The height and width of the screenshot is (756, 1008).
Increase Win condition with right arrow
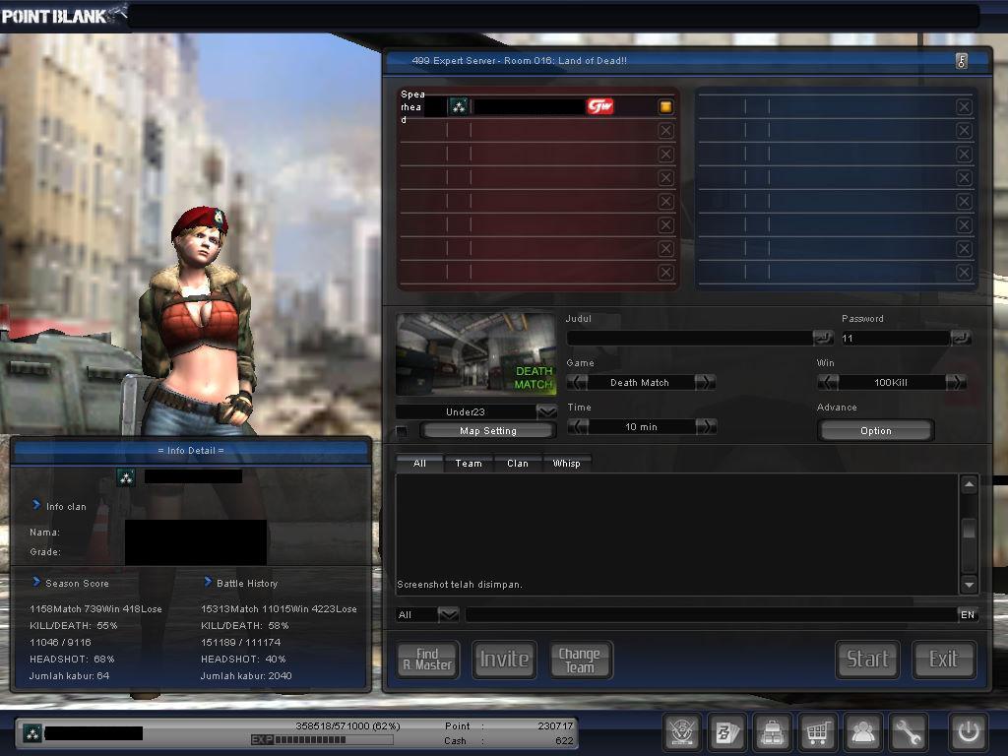point(956,383)
